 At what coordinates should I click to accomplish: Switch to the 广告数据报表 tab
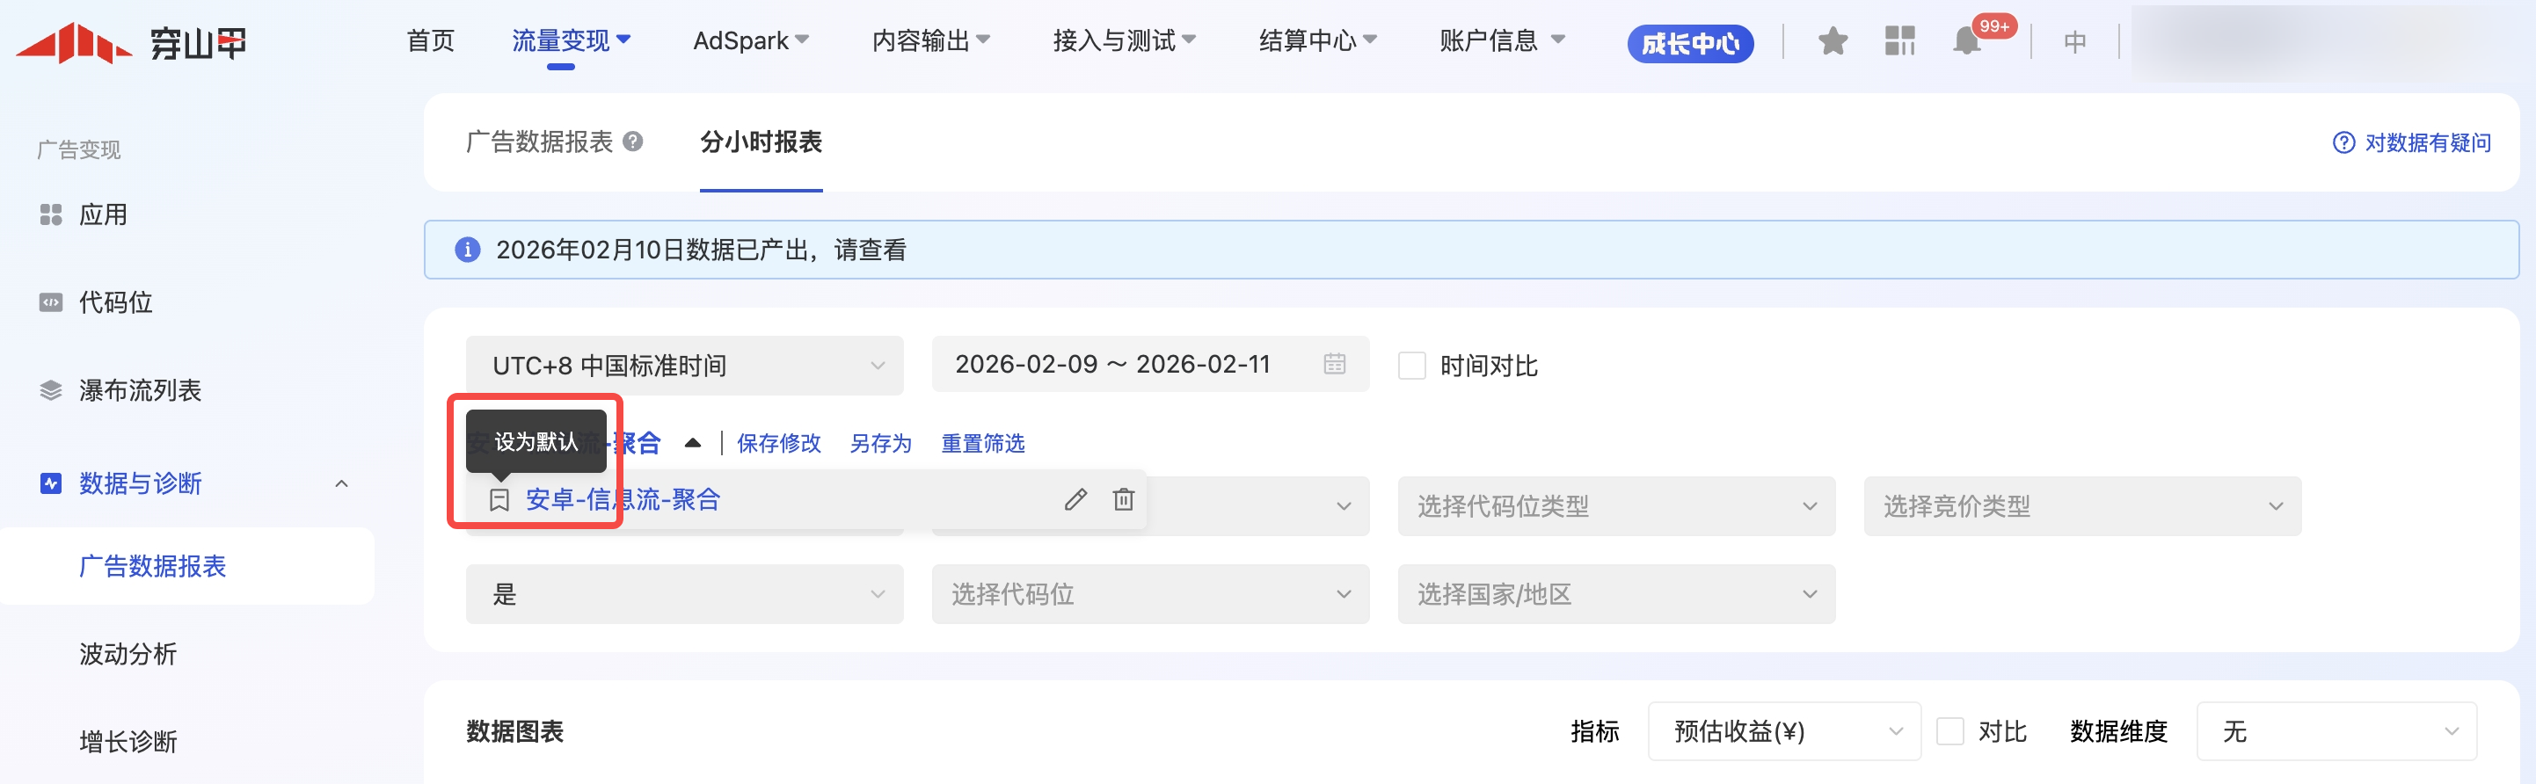[x=540, y=142]
